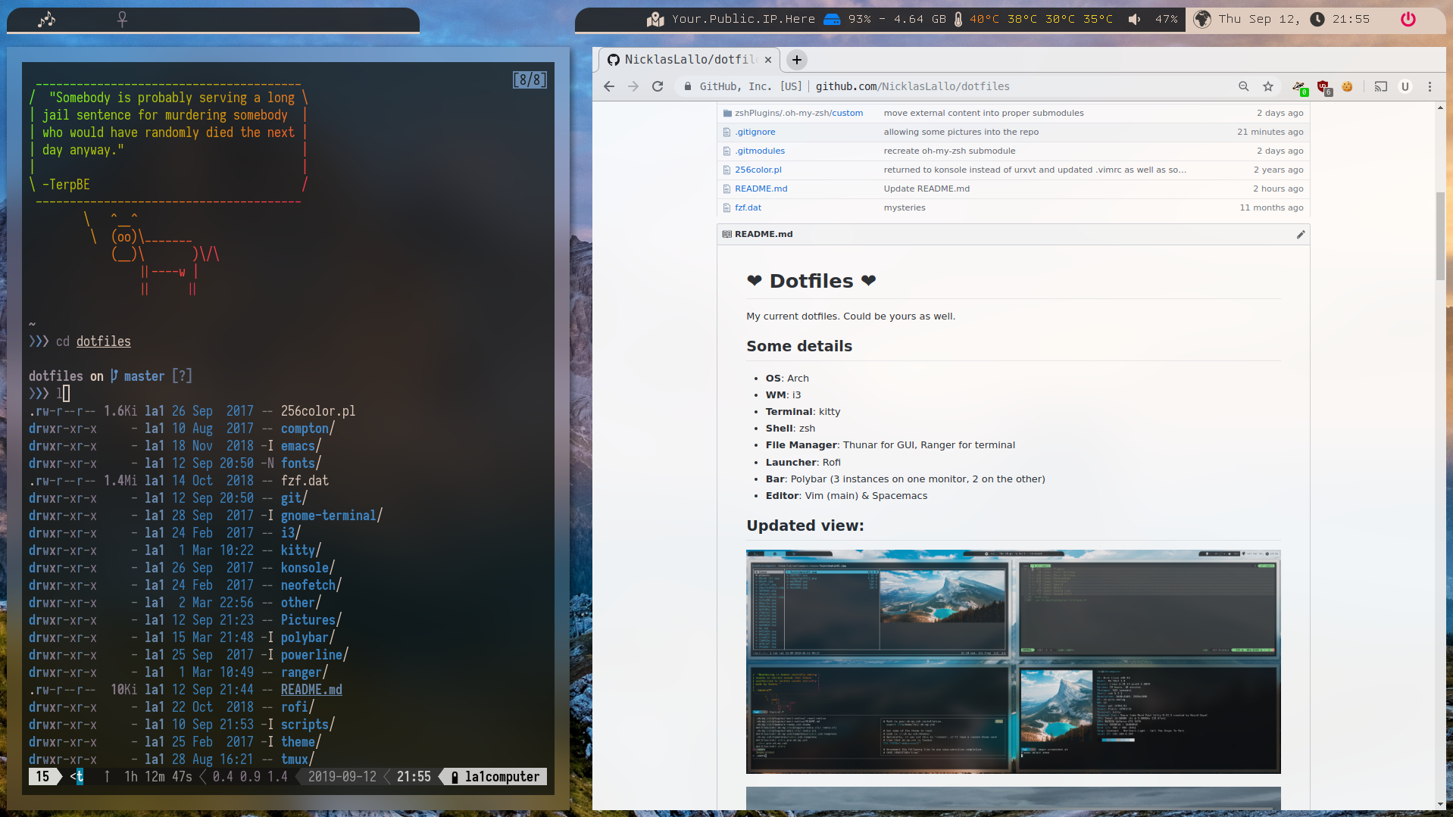Screen dimensions: 1453x817
Task: Click 'scripts/' directory in terminal listing
Action: point(308,725)
